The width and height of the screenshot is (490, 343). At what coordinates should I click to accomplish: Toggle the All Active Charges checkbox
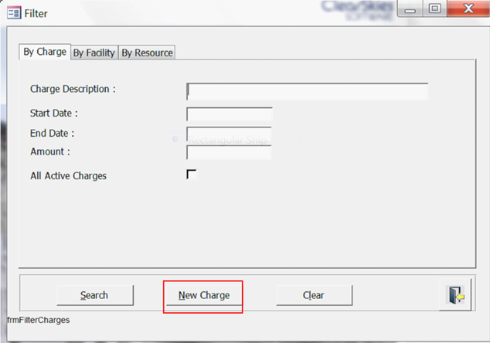tap(192, 175)
